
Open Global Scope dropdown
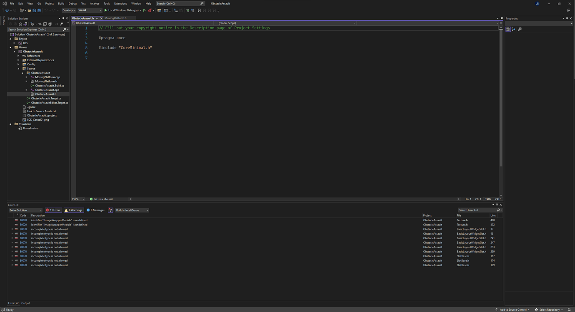pyautogui.click(x=287, y=23)
